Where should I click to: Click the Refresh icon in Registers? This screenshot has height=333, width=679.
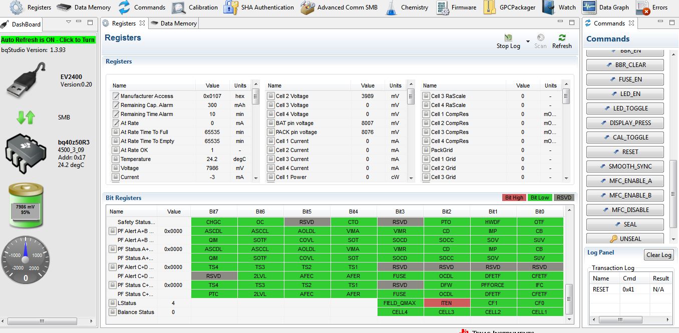pos(562,37)
